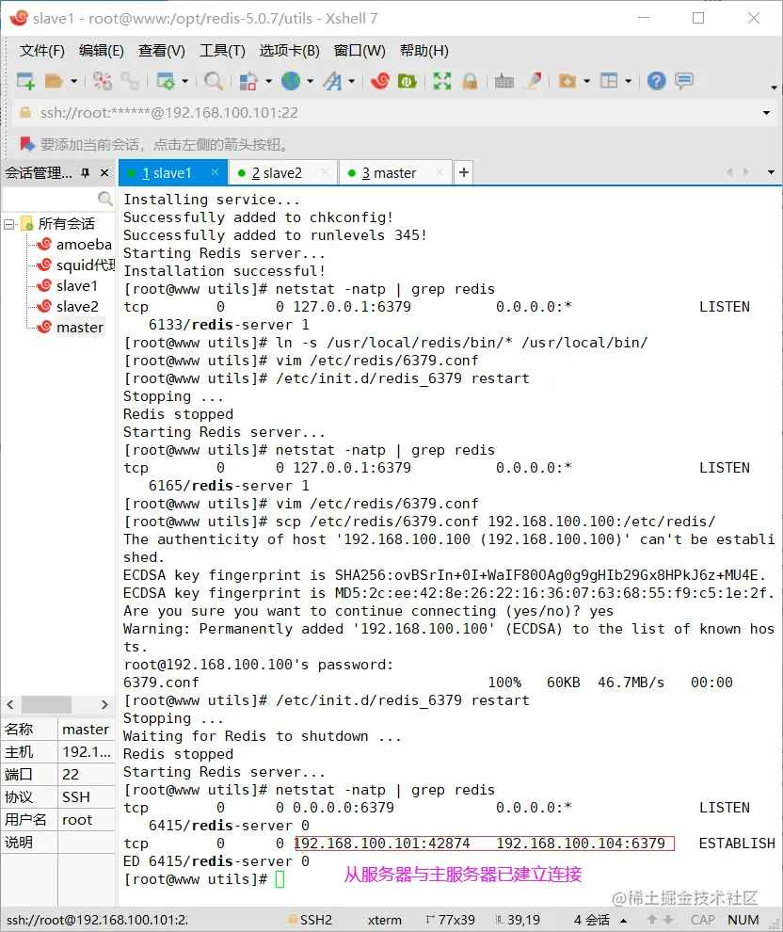Click the Find magnifier icon in toolbar
Viewport: 783px width, 932px height.
214,81
